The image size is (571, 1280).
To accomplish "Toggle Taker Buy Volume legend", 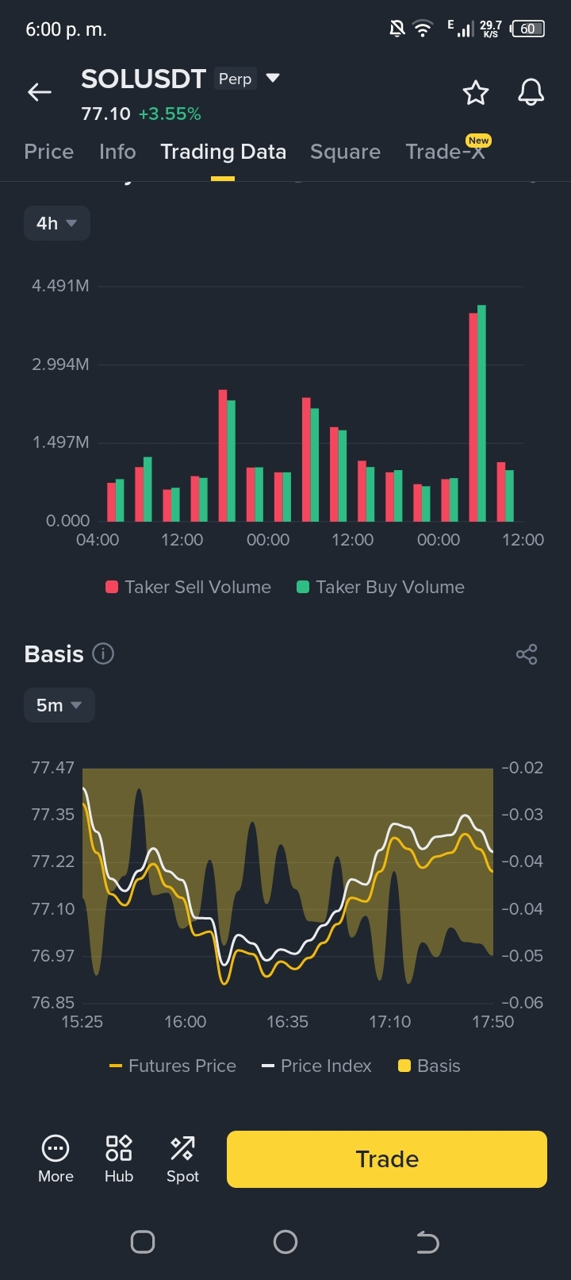I will pyautogui.click(x=381, y=587).
